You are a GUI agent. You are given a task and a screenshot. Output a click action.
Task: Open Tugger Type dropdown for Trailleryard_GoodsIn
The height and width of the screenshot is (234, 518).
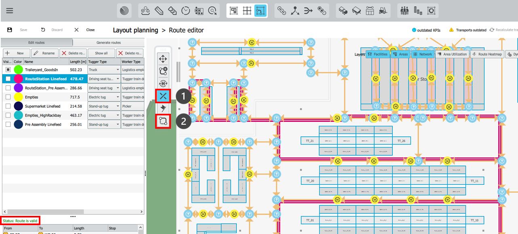[104, 70]
